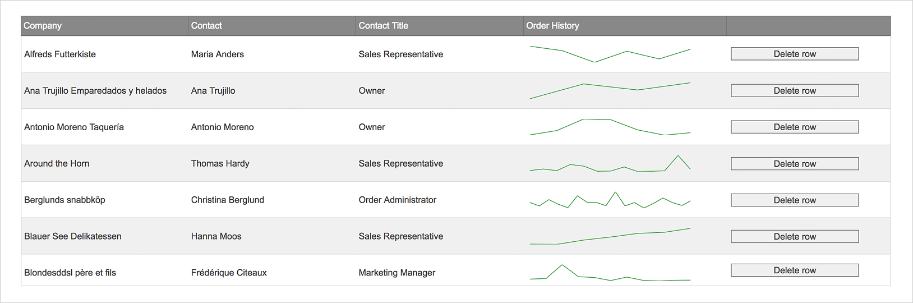Select the Maria Anders contact cell
This screenshot has height=303, width=913.
tap(218, 54)
